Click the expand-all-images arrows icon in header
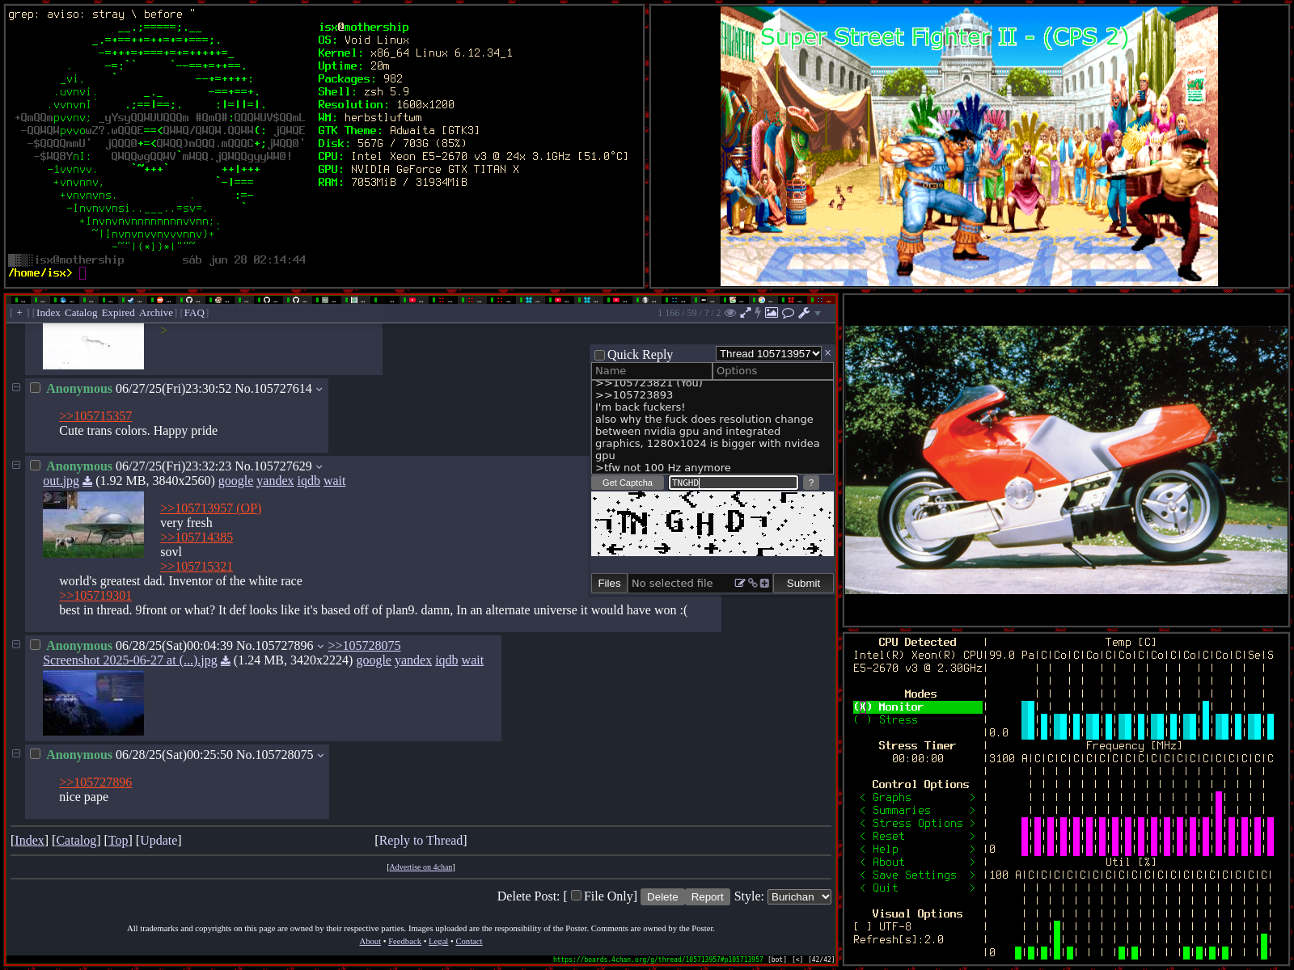This screenshot has height=970, width=1294. click(x=746, y=313)
